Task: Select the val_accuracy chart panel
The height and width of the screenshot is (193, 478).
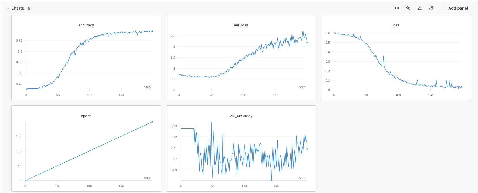Action: pyautogui.click(x=241, y=148)
